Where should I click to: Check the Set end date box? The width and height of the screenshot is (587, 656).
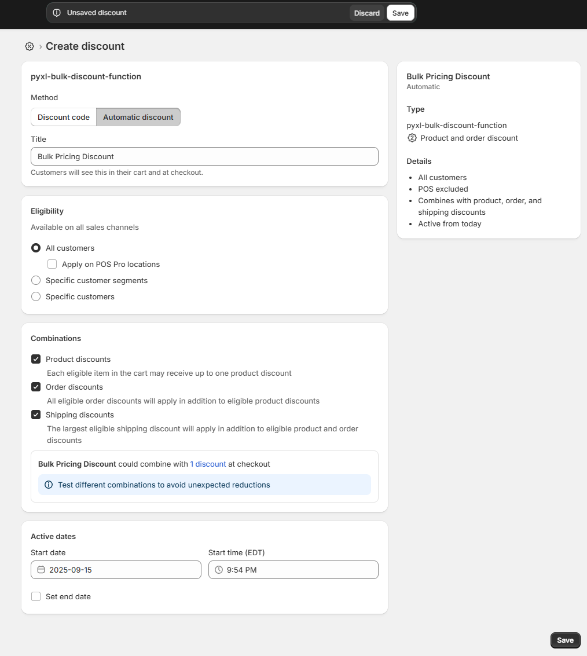[36, 596]
